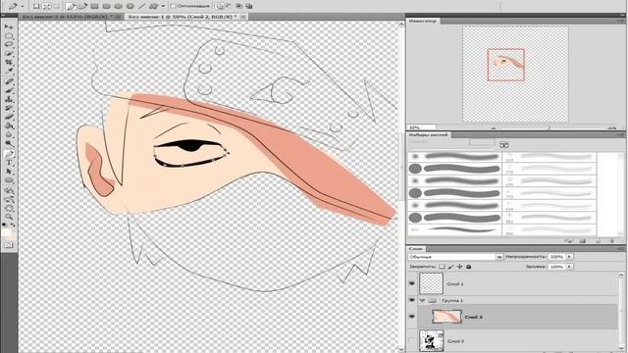Open the Слои panel tab
Viewport: 628px width, 353px height.
pyautogui.click(x=416, y=249)
